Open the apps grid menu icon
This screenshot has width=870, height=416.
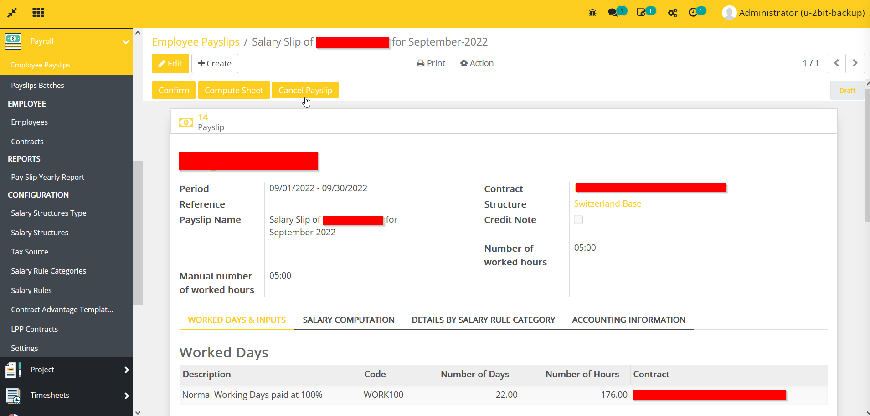(x=38, y=12)
